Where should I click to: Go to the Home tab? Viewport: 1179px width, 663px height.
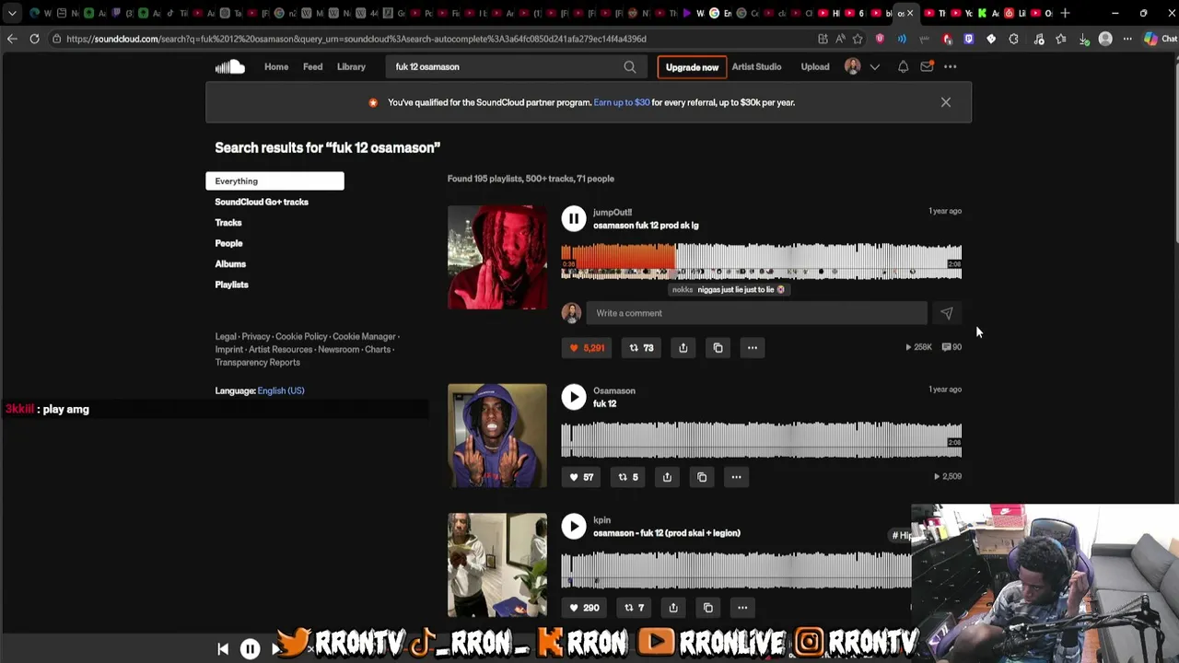click(x=276, y=66)
